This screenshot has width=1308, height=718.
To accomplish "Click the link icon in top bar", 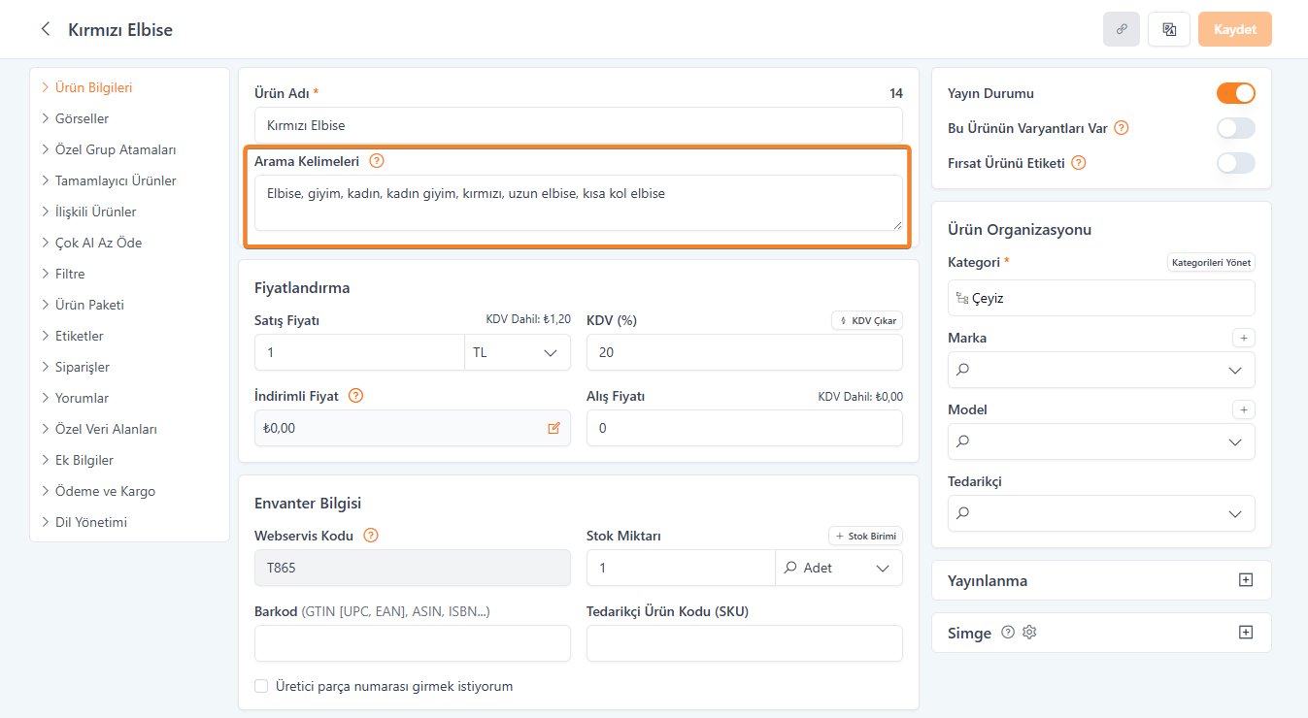I will 1122,29.
